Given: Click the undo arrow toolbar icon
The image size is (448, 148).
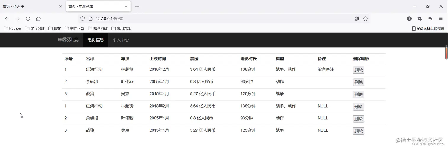Looking at the screenshot, I should (x=430, y=19).
